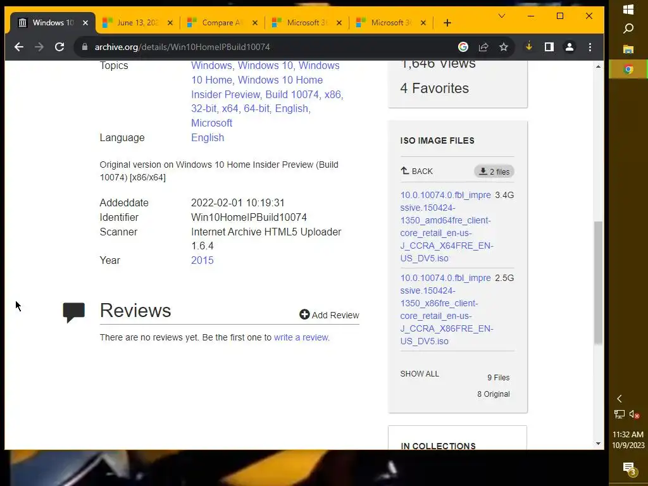Click the identifier text Win10HomeIPBuild10074

point(249,218)
